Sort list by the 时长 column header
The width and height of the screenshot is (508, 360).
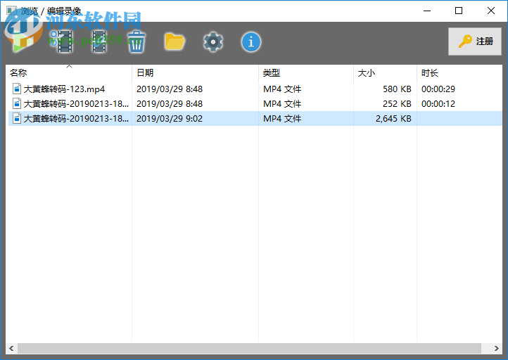pyautogui.click(x=459, y=73)
